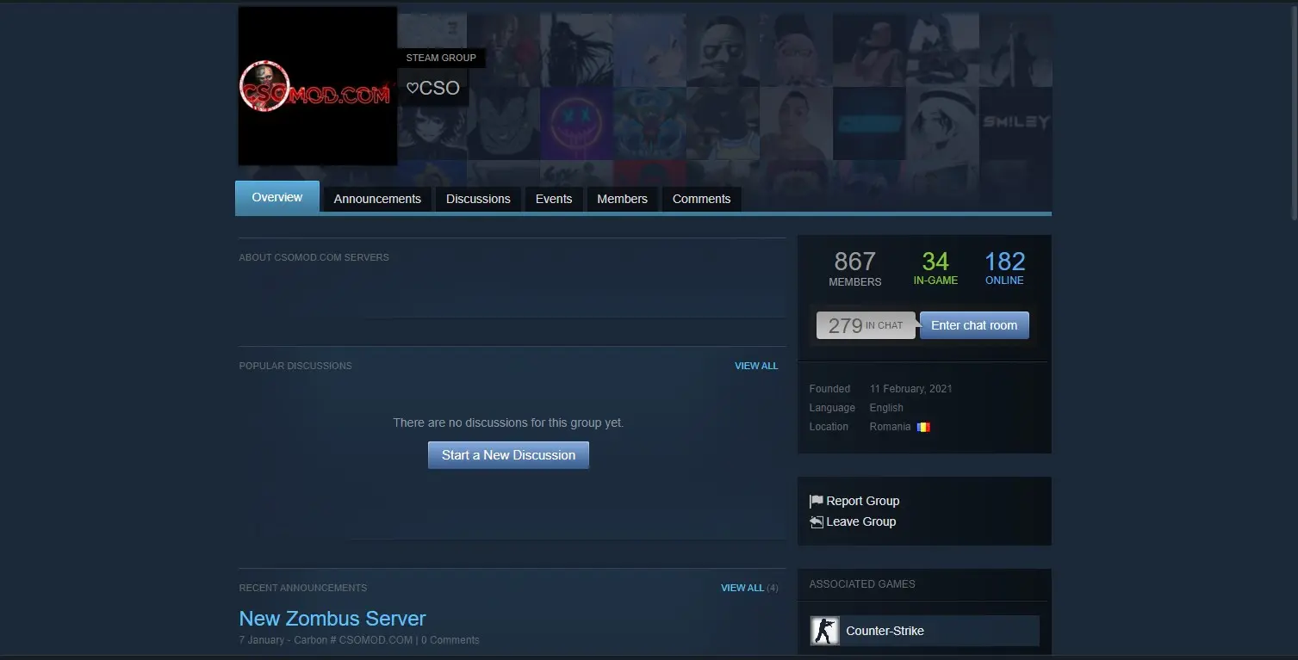Click the CSOMOD.COM group avatar image

pyautogui.click(x=318, y=86)
